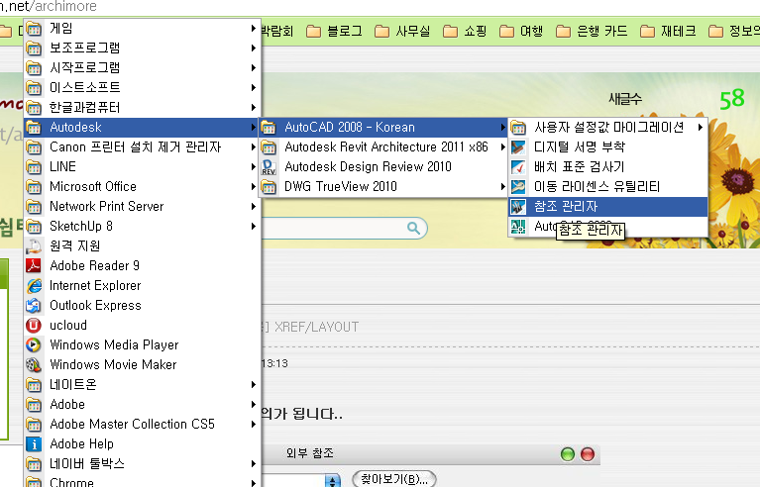Click the green round button in 외부 참조
The height and width of the screenshot is (487, 760).
[567, 454]
